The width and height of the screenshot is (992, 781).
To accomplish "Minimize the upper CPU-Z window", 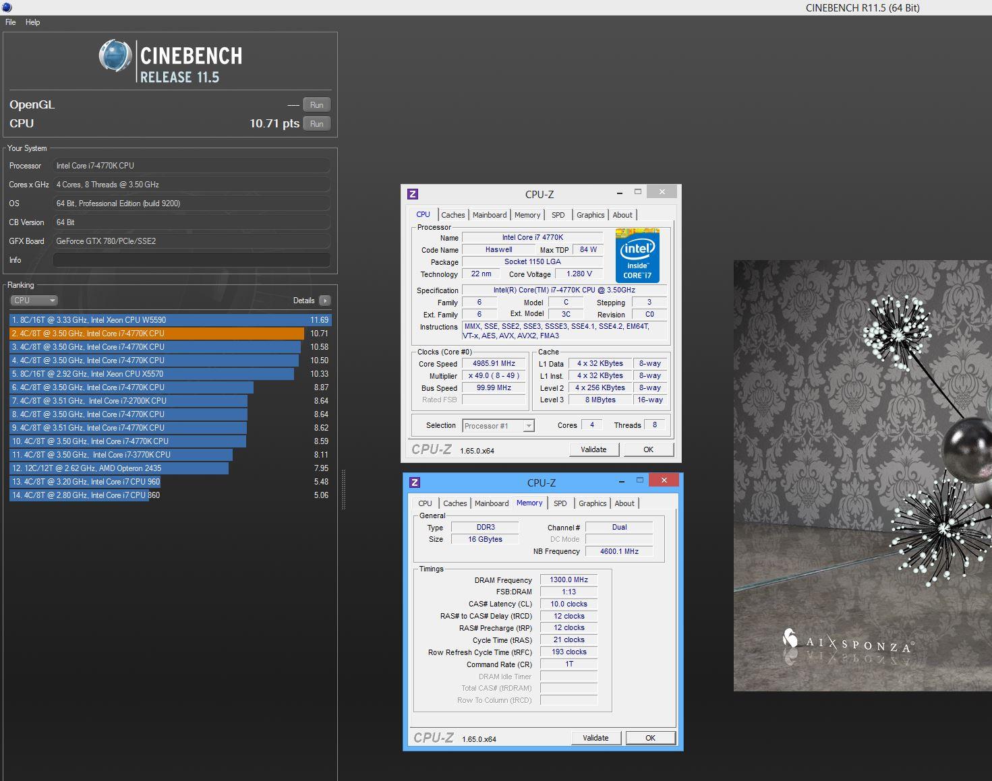I will (620, 192).
